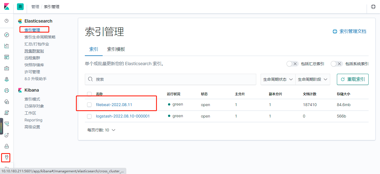Select 远程集群 menu item
Image resolution: width=380 pixels, height=174 pixels.
click(32, 58)
